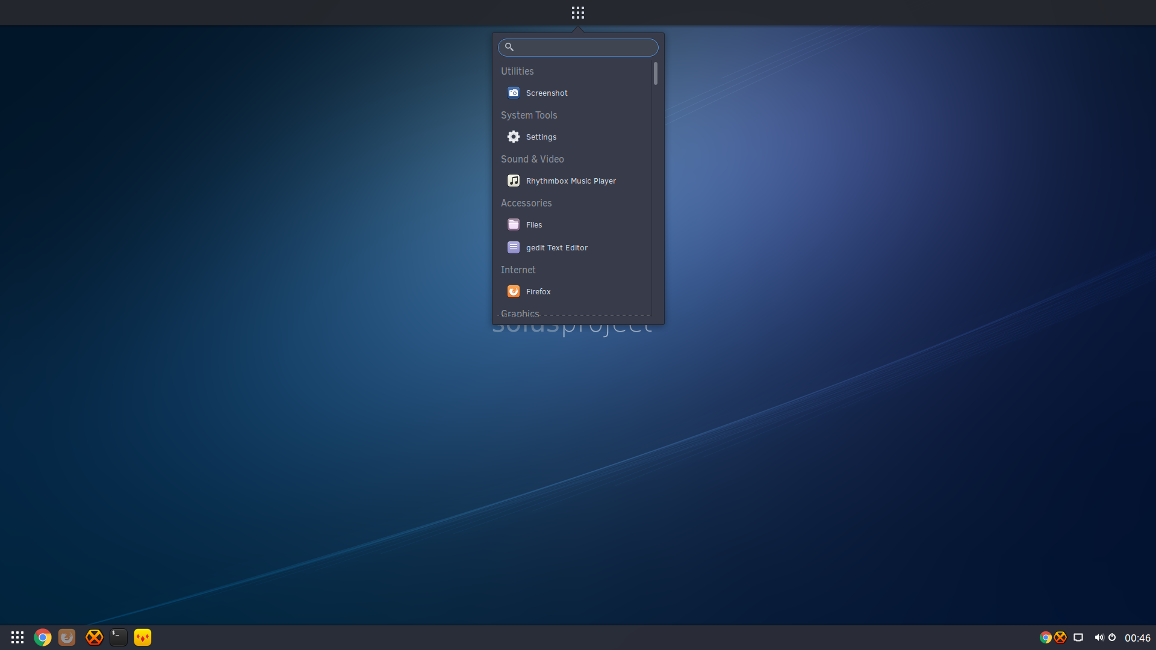
Task: Click the Internet category heading
Action: [x=518, y=270]
